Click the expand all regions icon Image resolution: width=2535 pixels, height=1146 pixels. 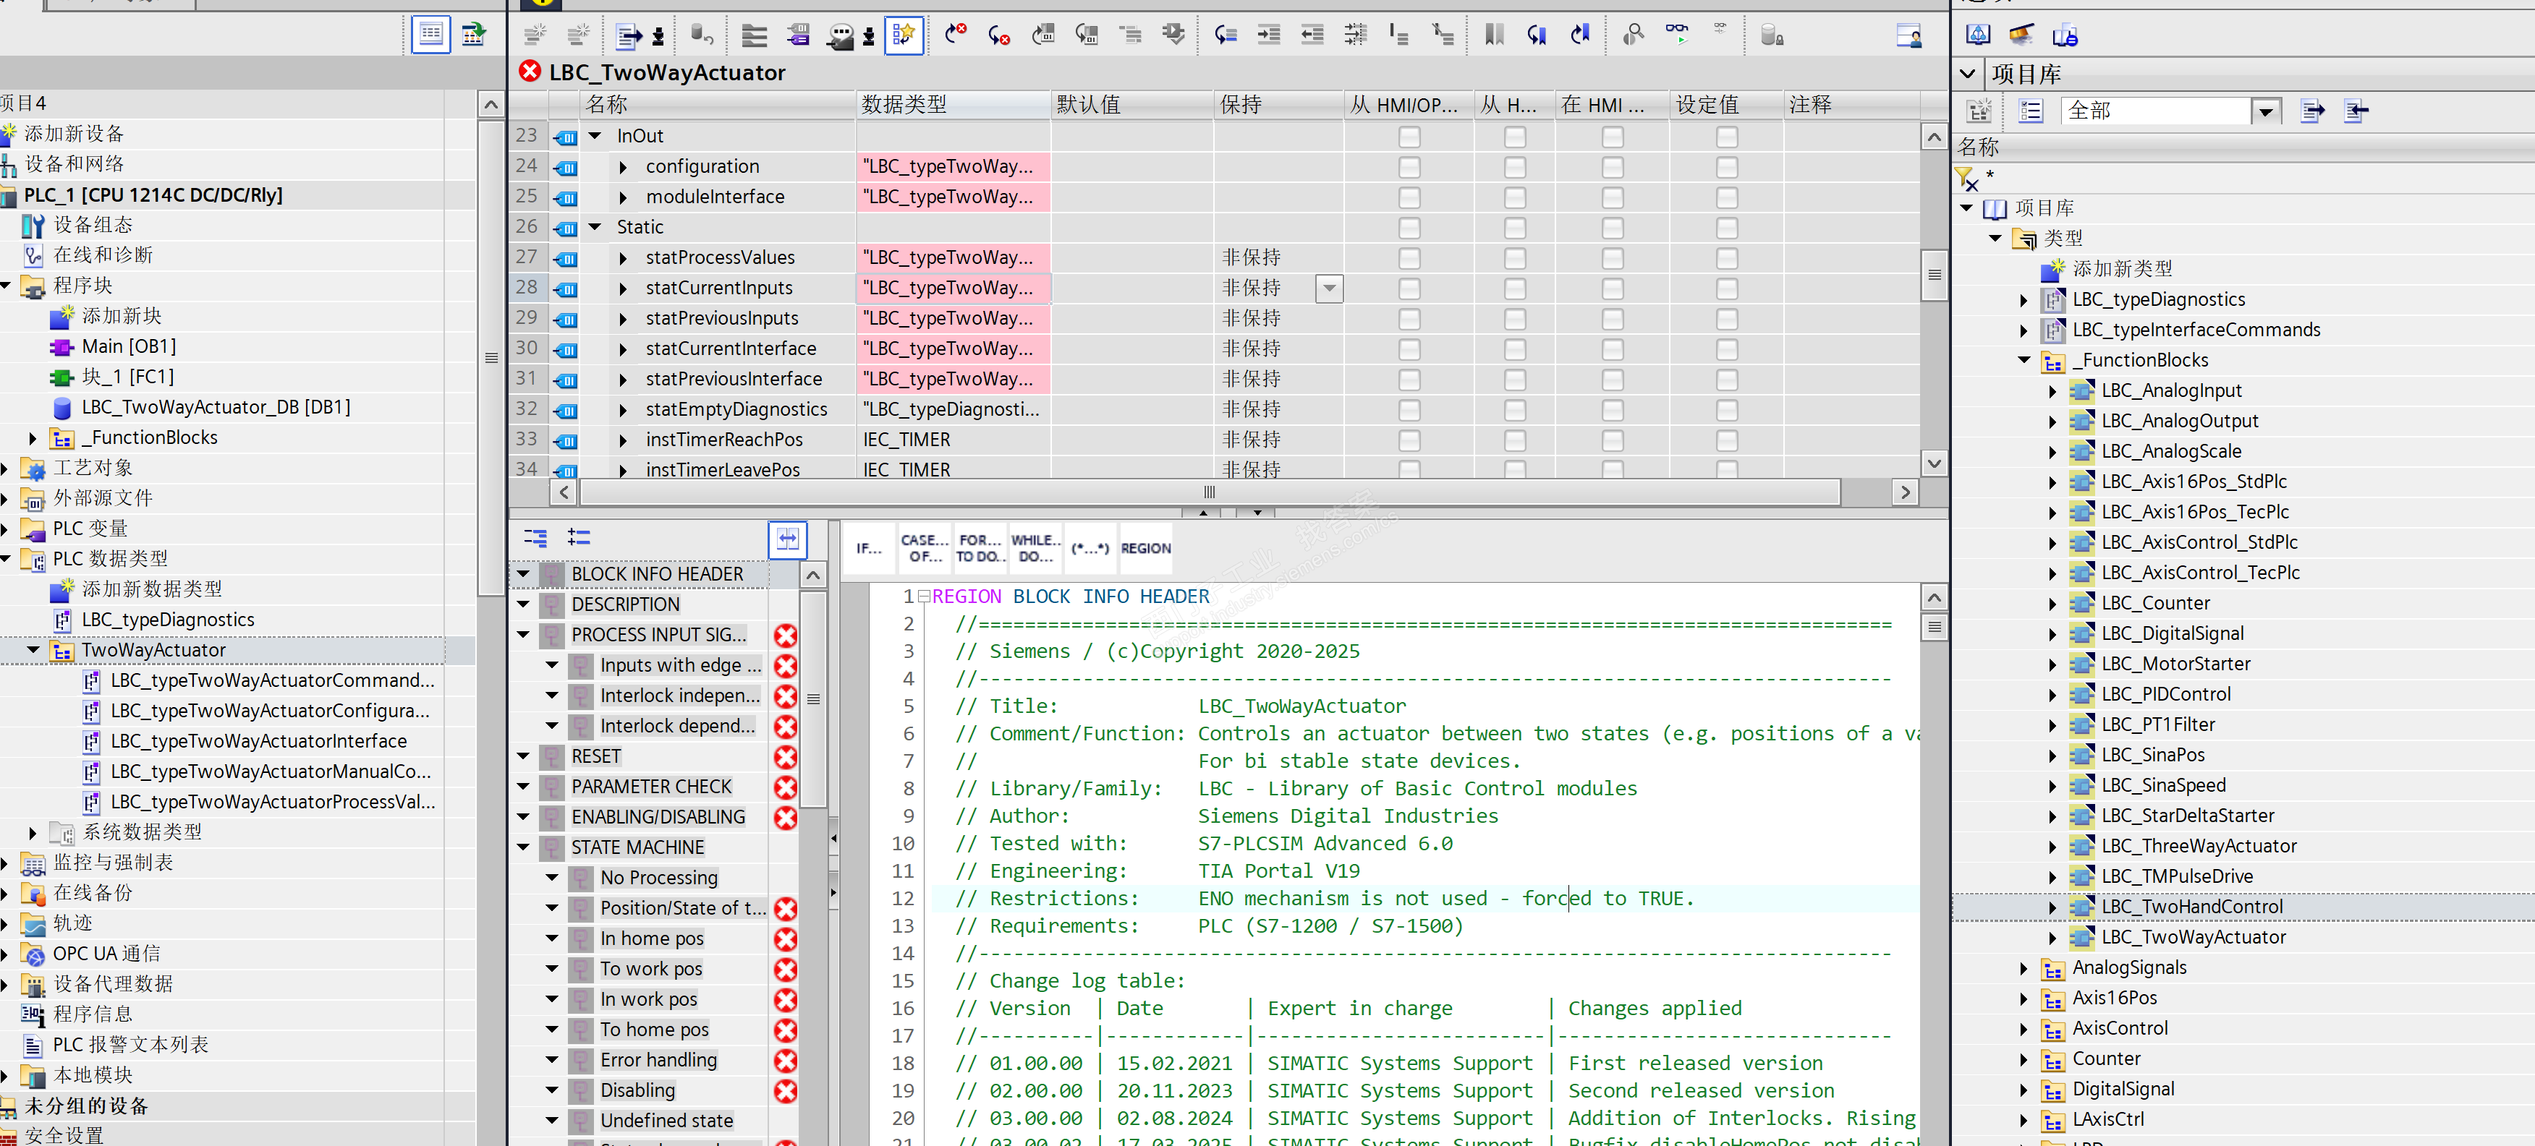(579, 537)
